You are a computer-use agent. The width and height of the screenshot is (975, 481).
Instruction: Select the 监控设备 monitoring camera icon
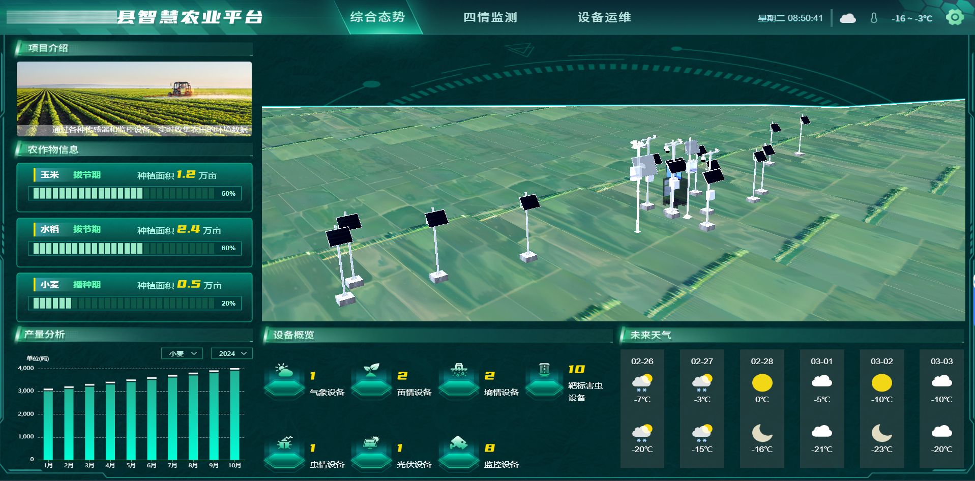coord(458,449)
